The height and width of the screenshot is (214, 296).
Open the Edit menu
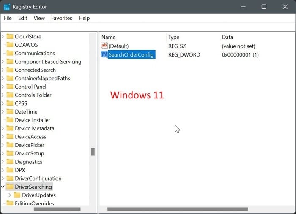click(x=22, y=18)
